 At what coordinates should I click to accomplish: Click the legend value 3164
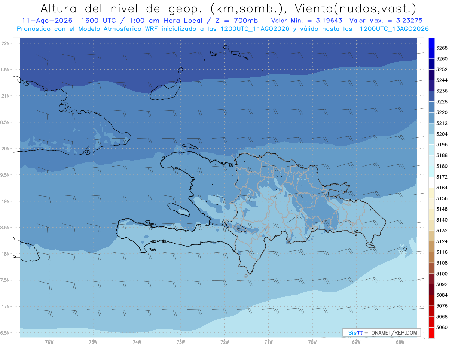point(442,188)
